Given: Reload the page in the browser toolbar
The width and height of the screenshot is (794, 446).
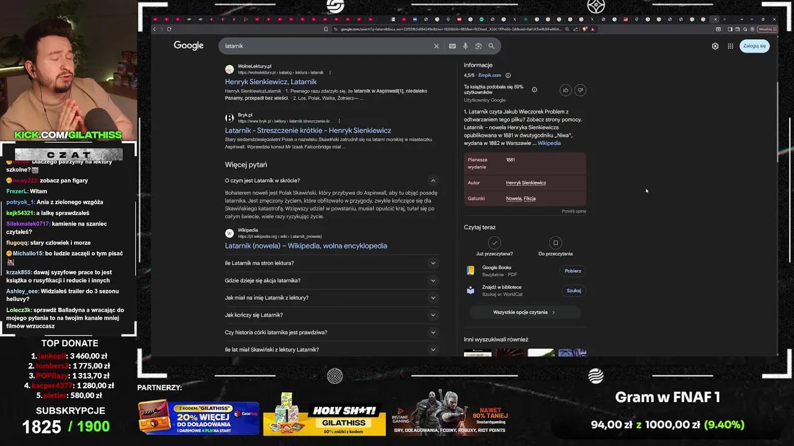Looking at the screenshot, I should tap(169, 29).
